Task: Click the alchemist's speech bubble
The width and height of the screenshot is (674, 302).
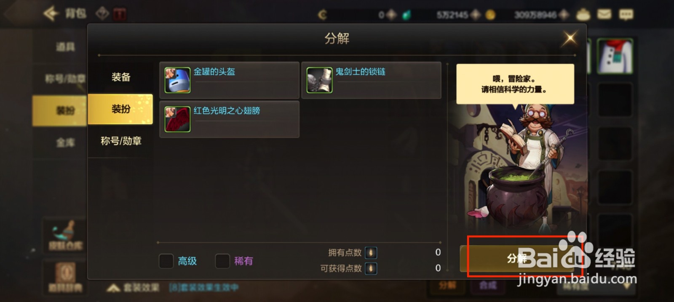Action: click(x=515, y=84)
